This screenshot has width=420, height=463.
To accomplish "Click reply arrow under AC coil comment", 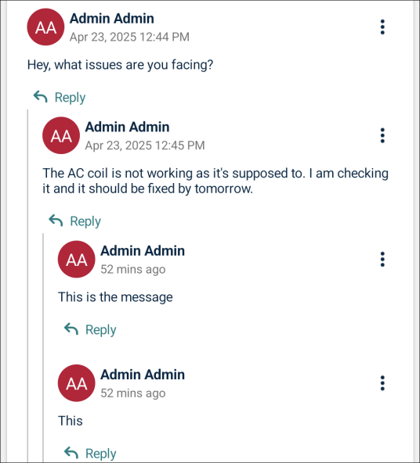I will coord(56,221).
